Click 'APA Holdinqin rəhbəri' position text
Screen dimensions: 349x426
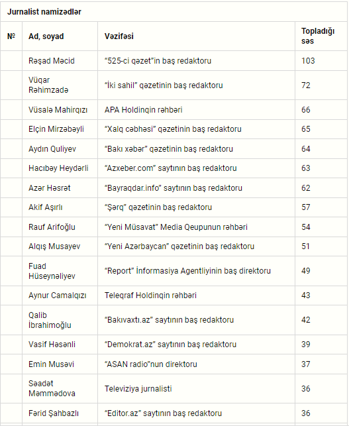[x=144, y=110]
